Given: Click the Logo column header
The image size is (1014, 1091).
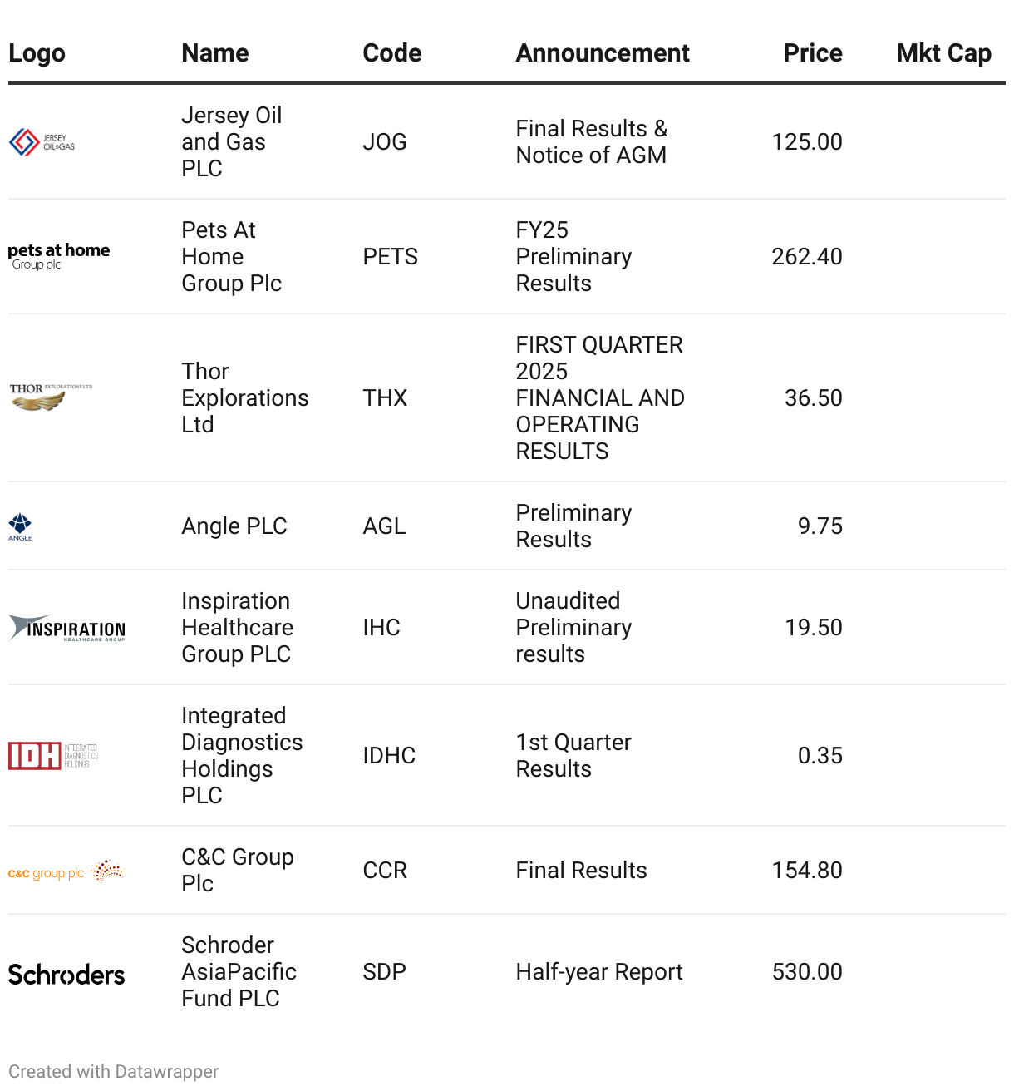Looking at the screenshot, I should (x=37, y=53).
